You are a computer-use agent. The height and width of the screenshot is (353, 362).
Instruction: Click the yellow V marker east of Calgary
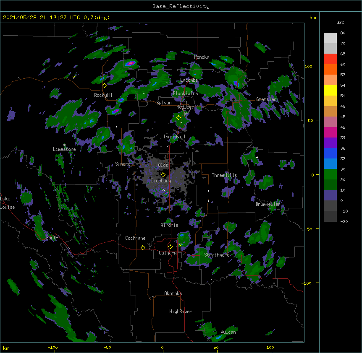(x=180, y=245)
